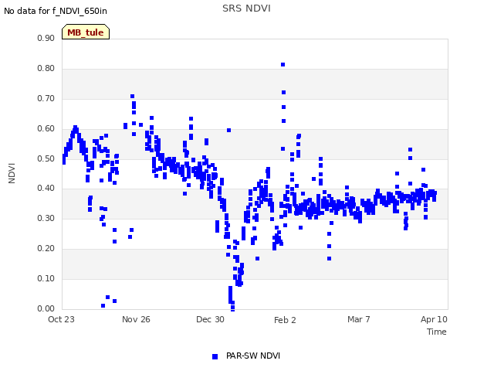Click the 0.60 y-axis tick label
The image size is (494, 371).
(x=46, y=128)
